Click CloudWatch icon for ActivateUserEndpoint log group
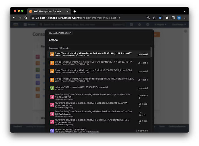The width and height of the screenshot is (199, 146). tap(52, 97)
